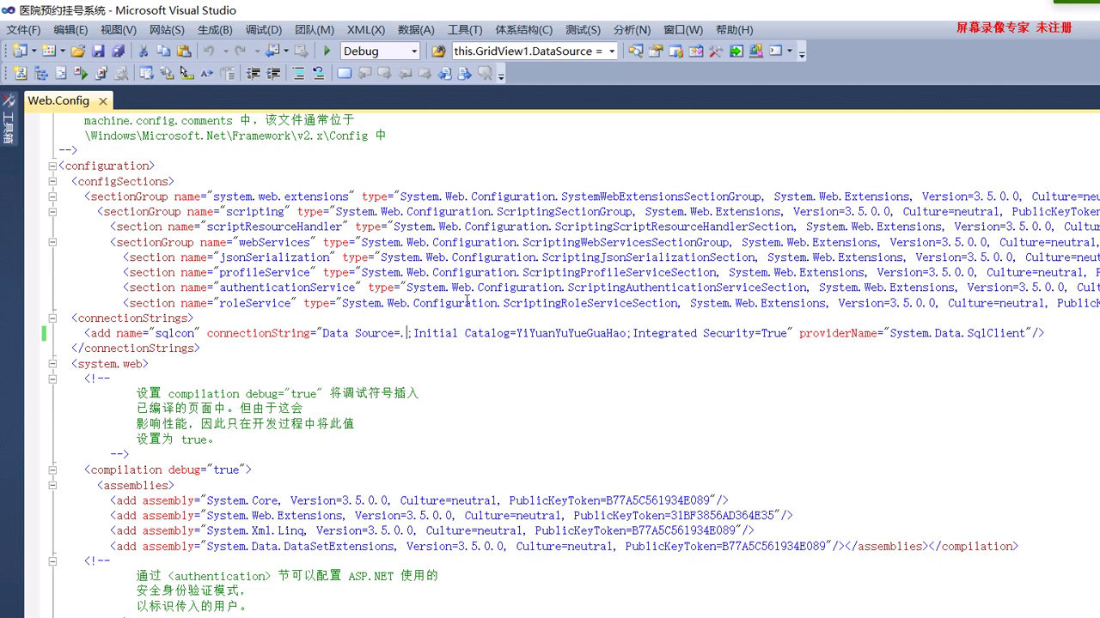Image resolution: width=1100 pixels, height=618 pixels.
Task: Click the Increase Indent icon
Action: click(273, 74)
